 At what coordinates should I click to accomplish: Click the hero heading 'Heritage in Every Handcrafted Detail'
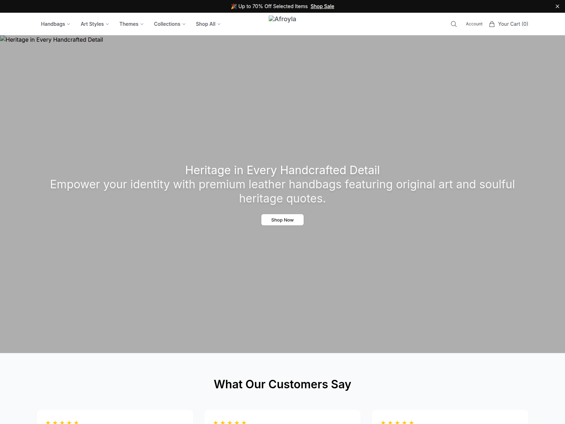[x=282, y=170]
